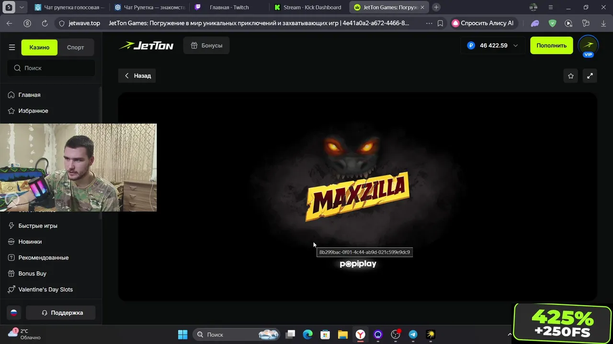Switch to Чат рулетка голосовая tab
613x344 pixels.
[x=69, y=7]
